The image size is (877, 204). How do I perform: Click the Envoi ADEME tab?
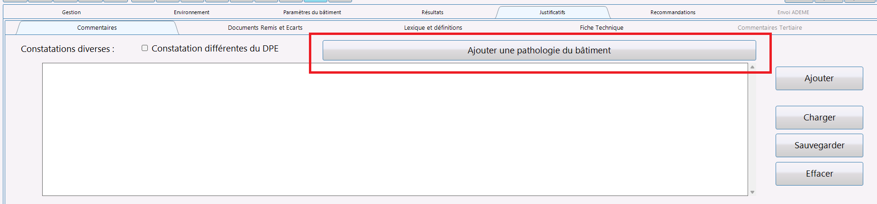(x=793, y=12)
